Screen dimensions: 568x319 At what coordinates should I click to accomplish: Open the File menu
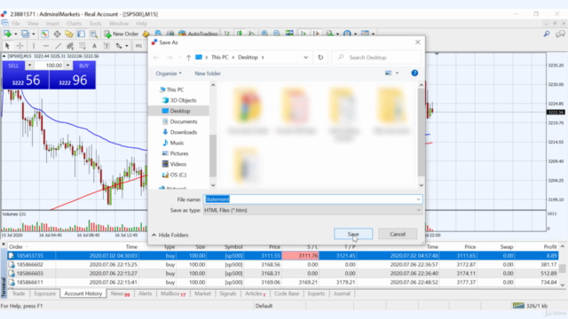(x=16, y=24)
